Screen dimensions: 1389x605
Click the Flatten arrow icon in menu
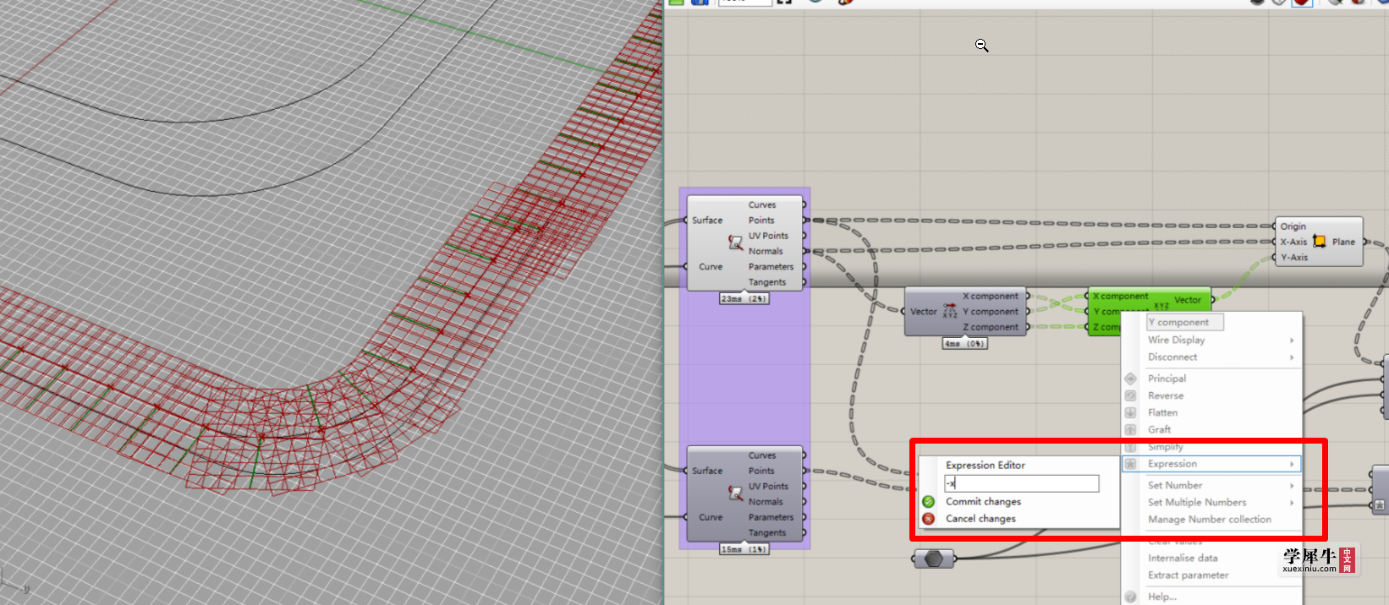coord(1130,412)
